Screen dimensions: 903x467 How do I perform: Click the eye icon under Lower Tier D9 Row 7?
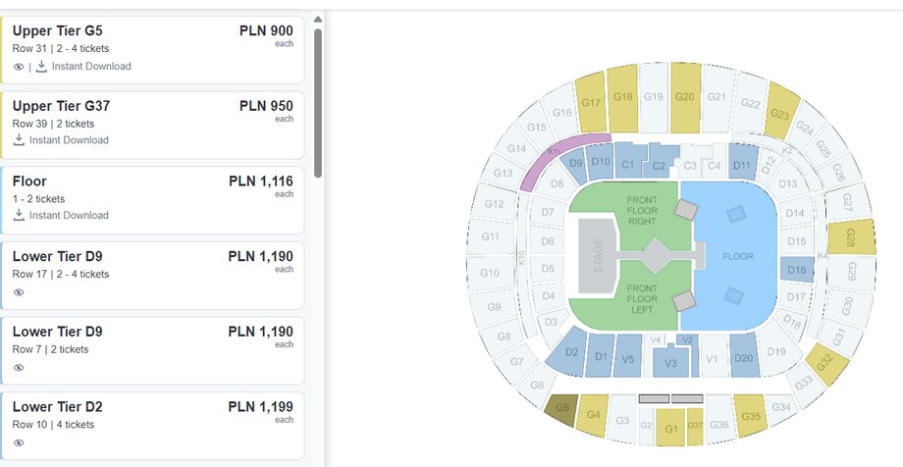tap(19, 368)
